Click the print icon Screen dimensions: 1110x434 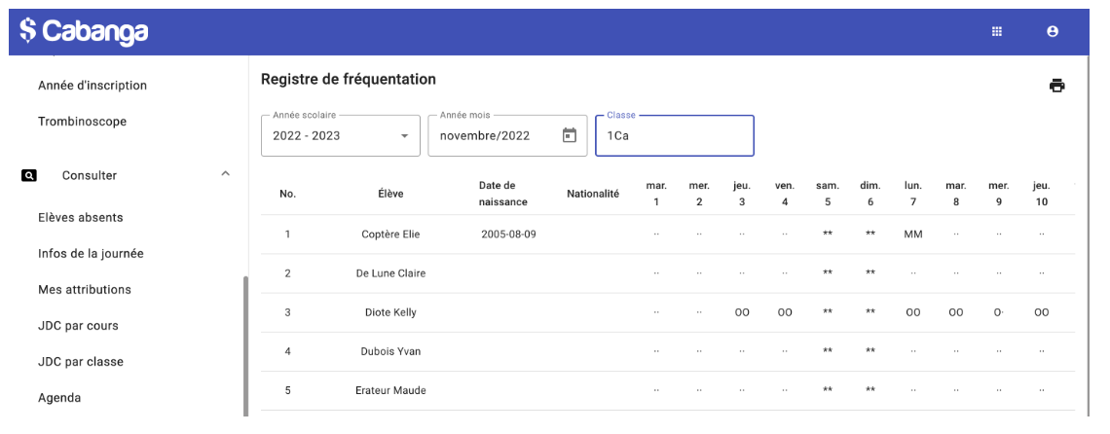coord(1056,86)
